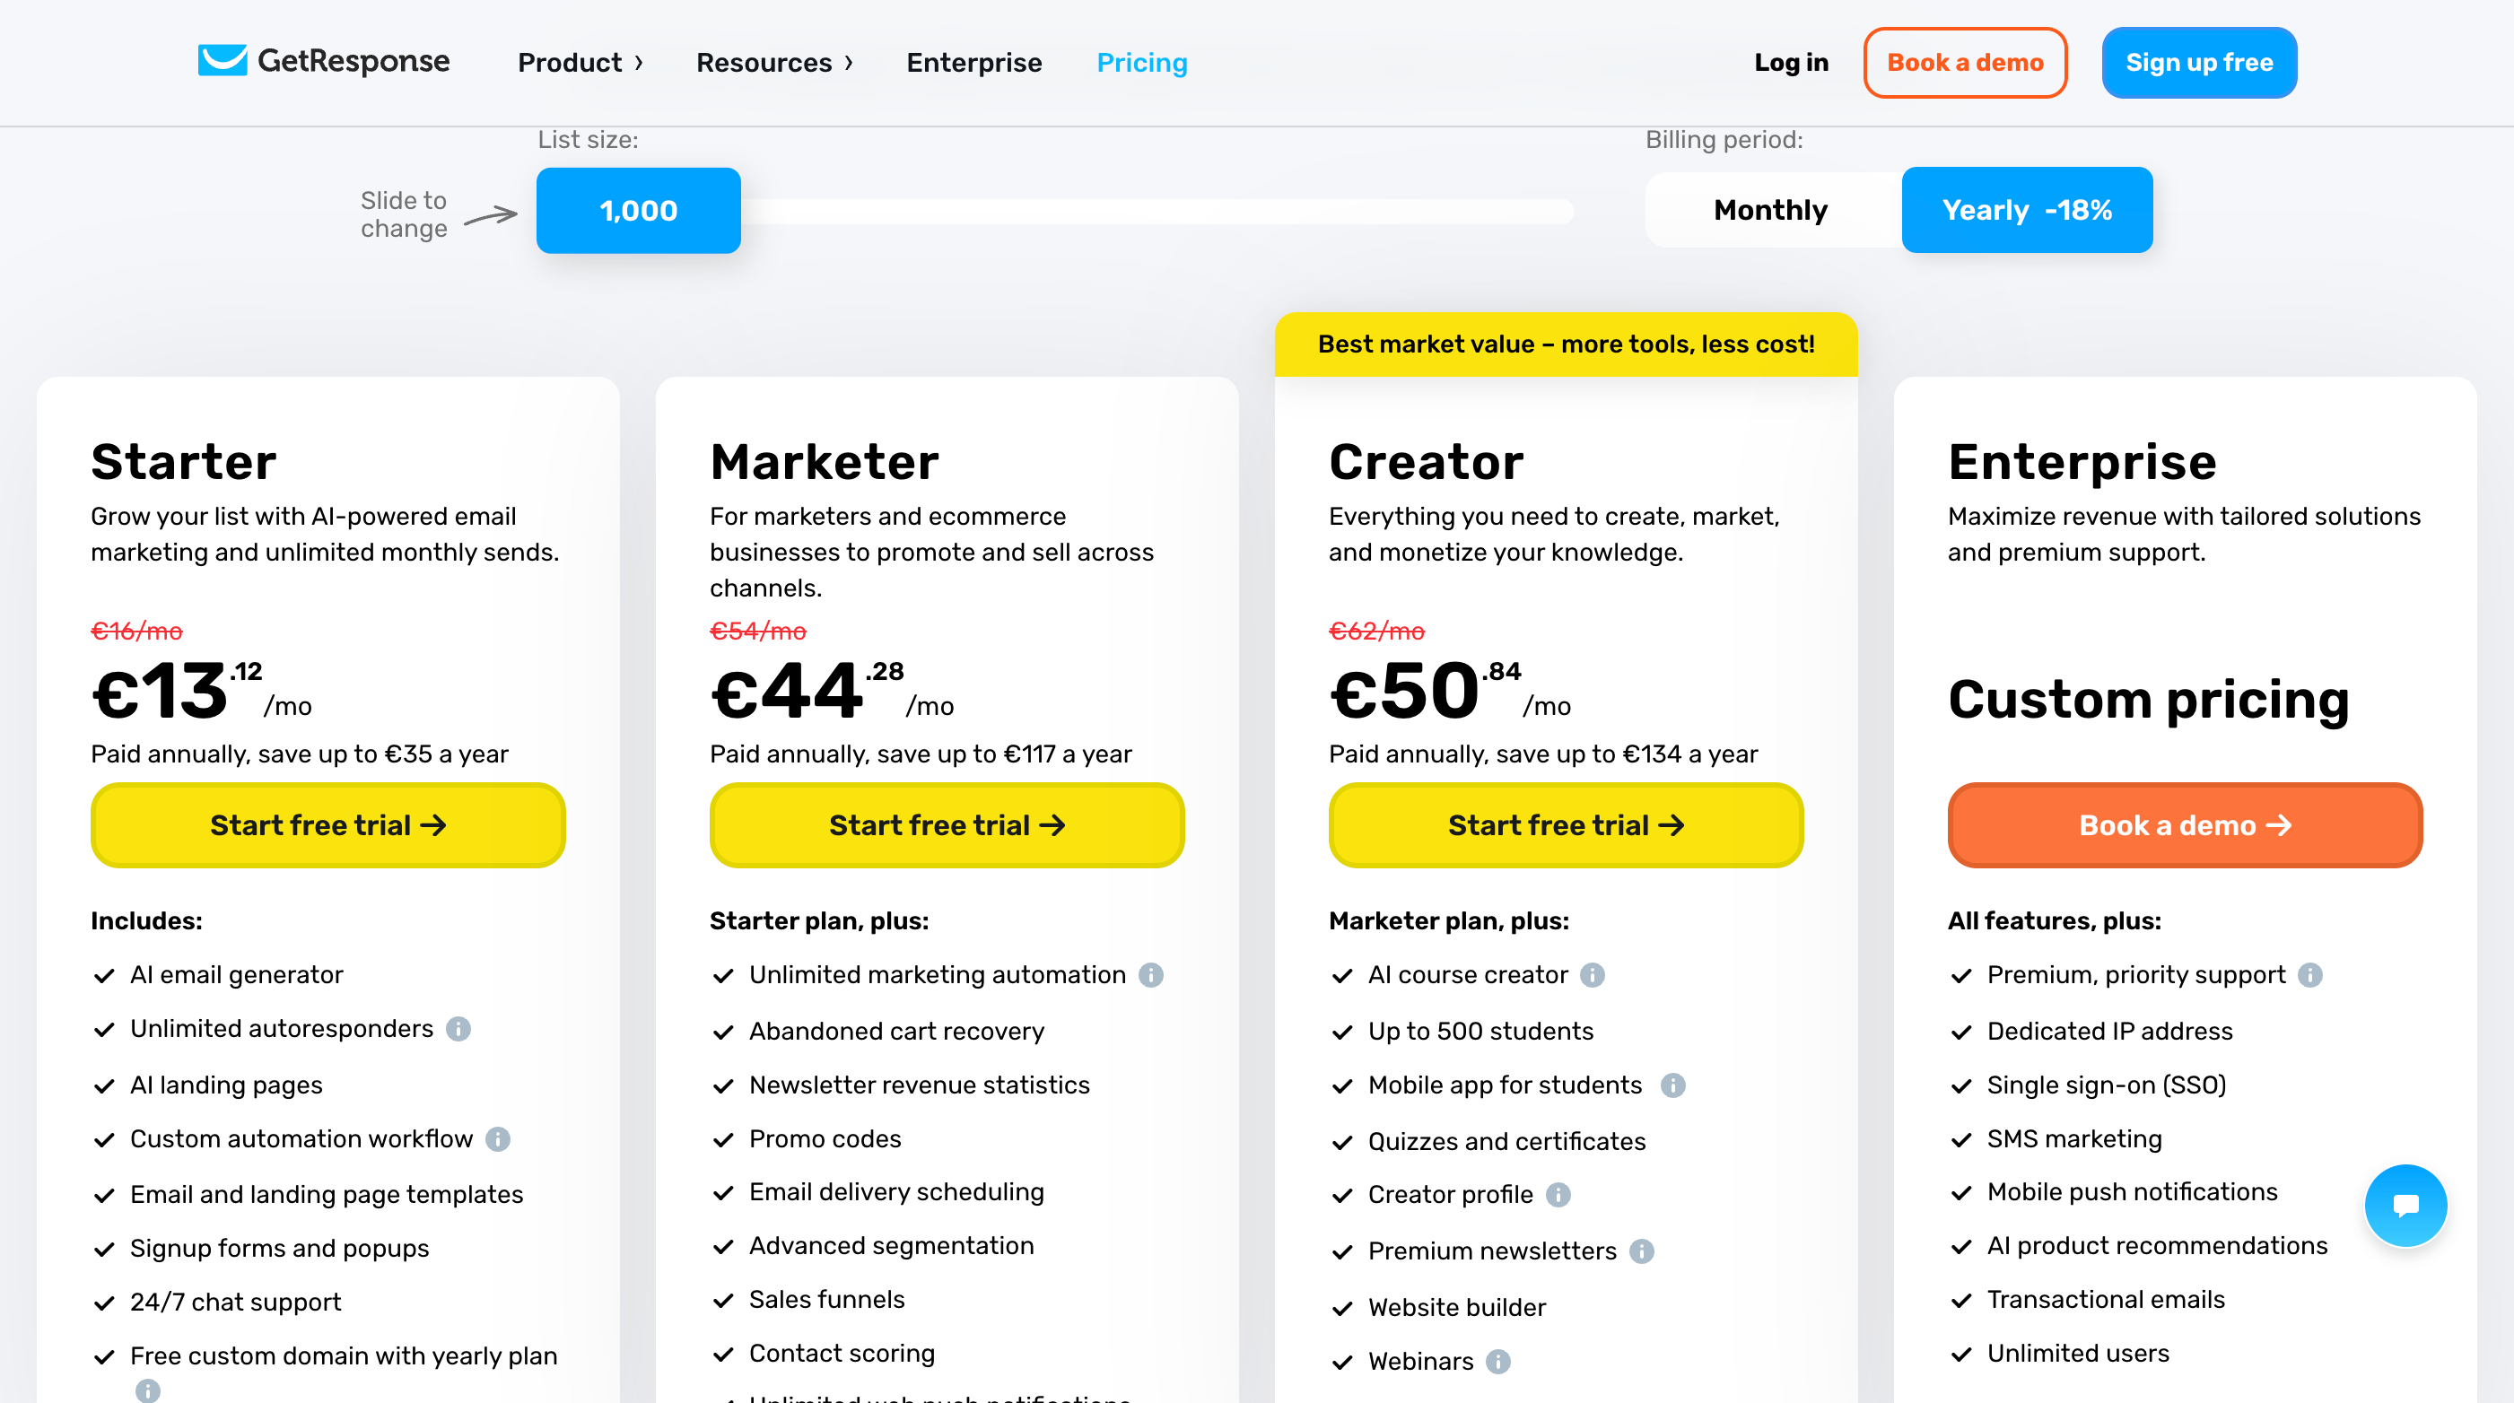Expand the Product menu
The image size is (2514, 1403).
(x=580, y=64)
